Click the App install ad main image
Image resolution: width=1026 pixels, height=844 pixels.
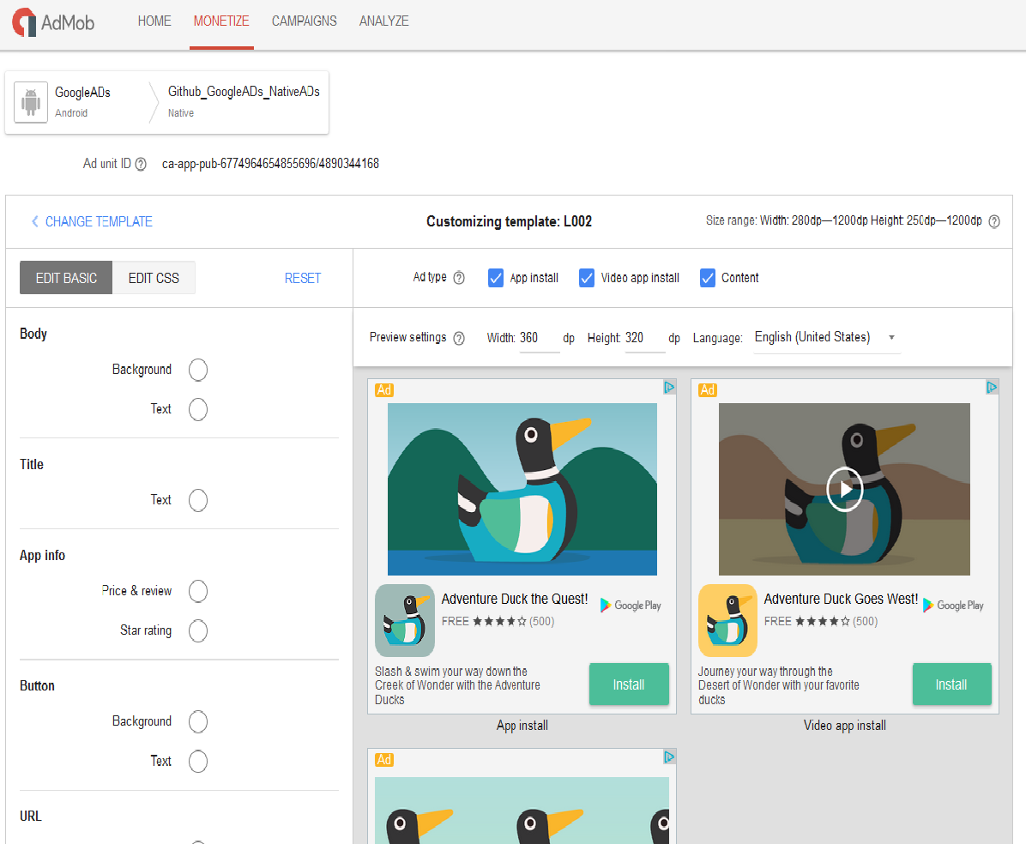click(x=522, y=490)
